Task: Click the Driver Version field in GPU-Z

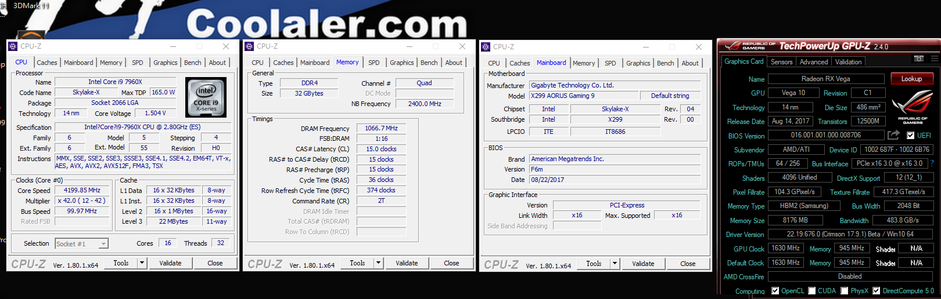Action: pos(850,234)
